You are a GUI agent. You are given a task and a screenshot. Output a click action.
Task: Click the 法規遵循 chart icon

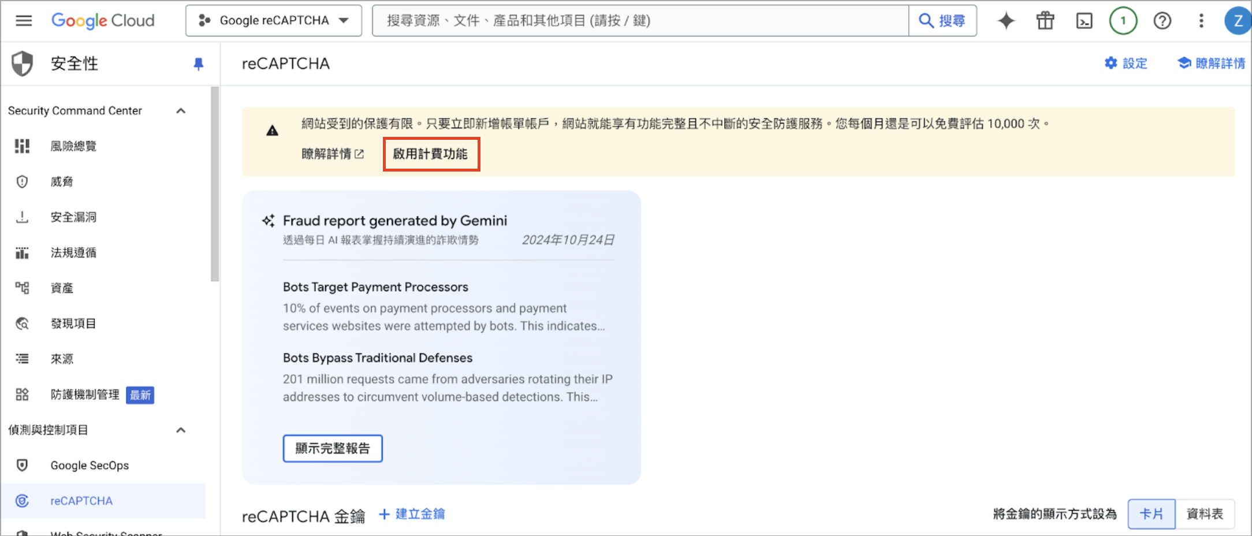point(22,252)
